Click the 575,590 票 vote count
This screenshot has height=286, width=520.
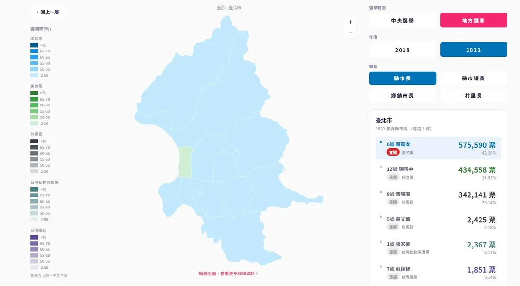coord(477,145)
